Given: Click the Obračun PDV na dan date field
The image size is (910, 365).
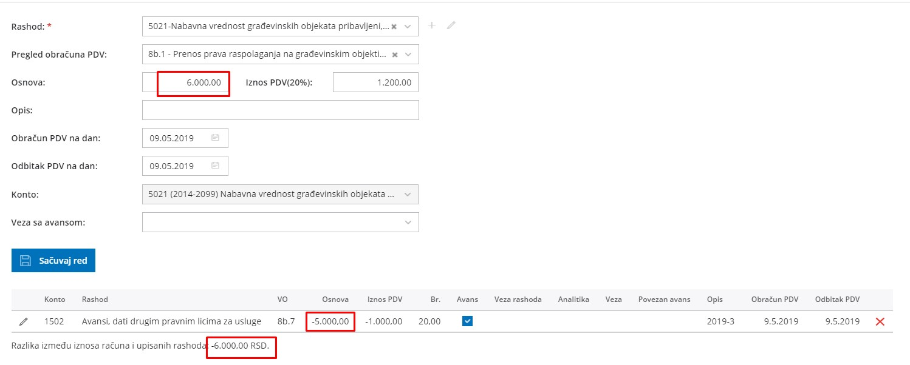Looking at the screenshot, I should click(x=185, y=138).
